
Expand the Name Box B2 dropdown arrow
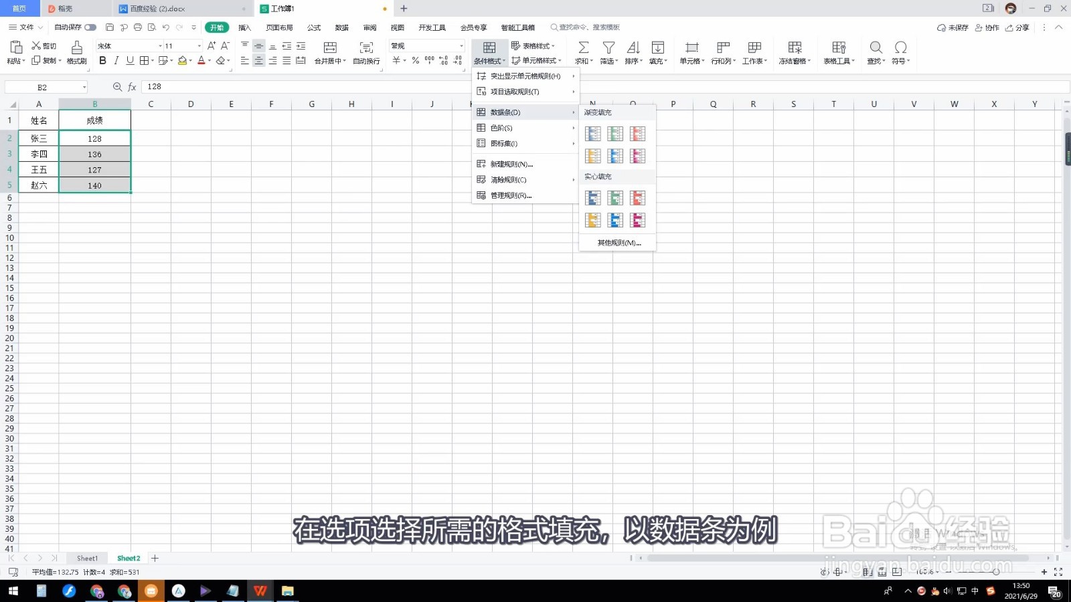click(x=84, y=87)
